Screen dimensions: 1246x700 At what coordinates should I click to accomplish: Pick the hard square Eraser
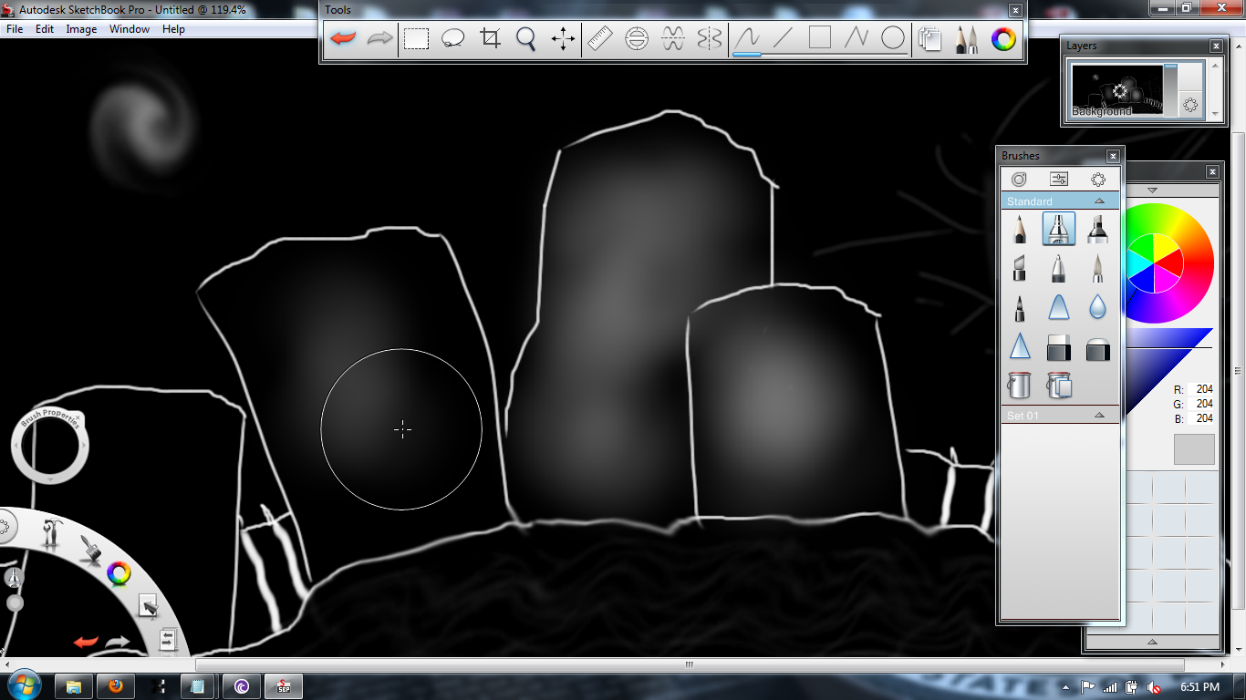1059,346
